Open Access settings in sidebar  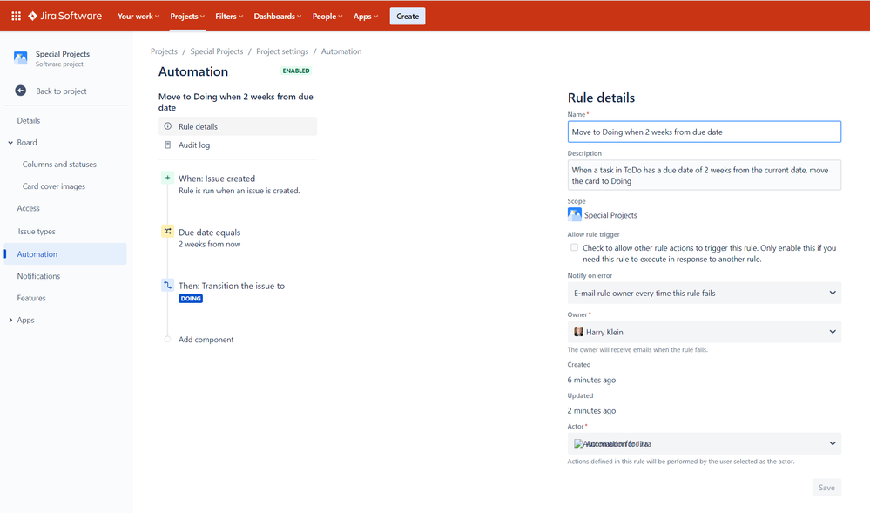pos(28,208)
